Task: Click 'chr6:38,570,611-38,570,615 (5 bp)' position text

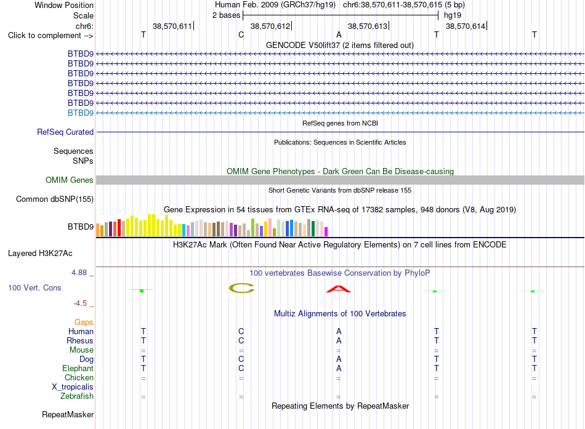Action: tap(404, 5)
